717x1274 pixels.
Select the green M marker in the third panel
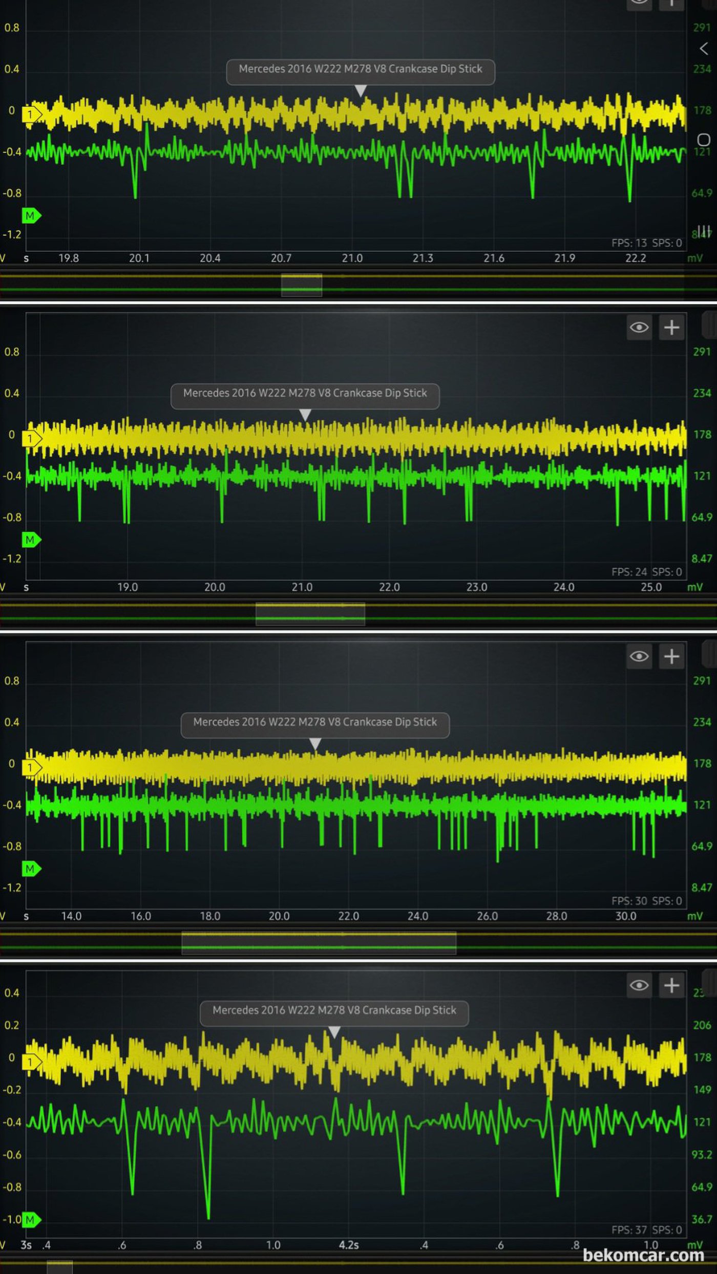tap(31, 869)
